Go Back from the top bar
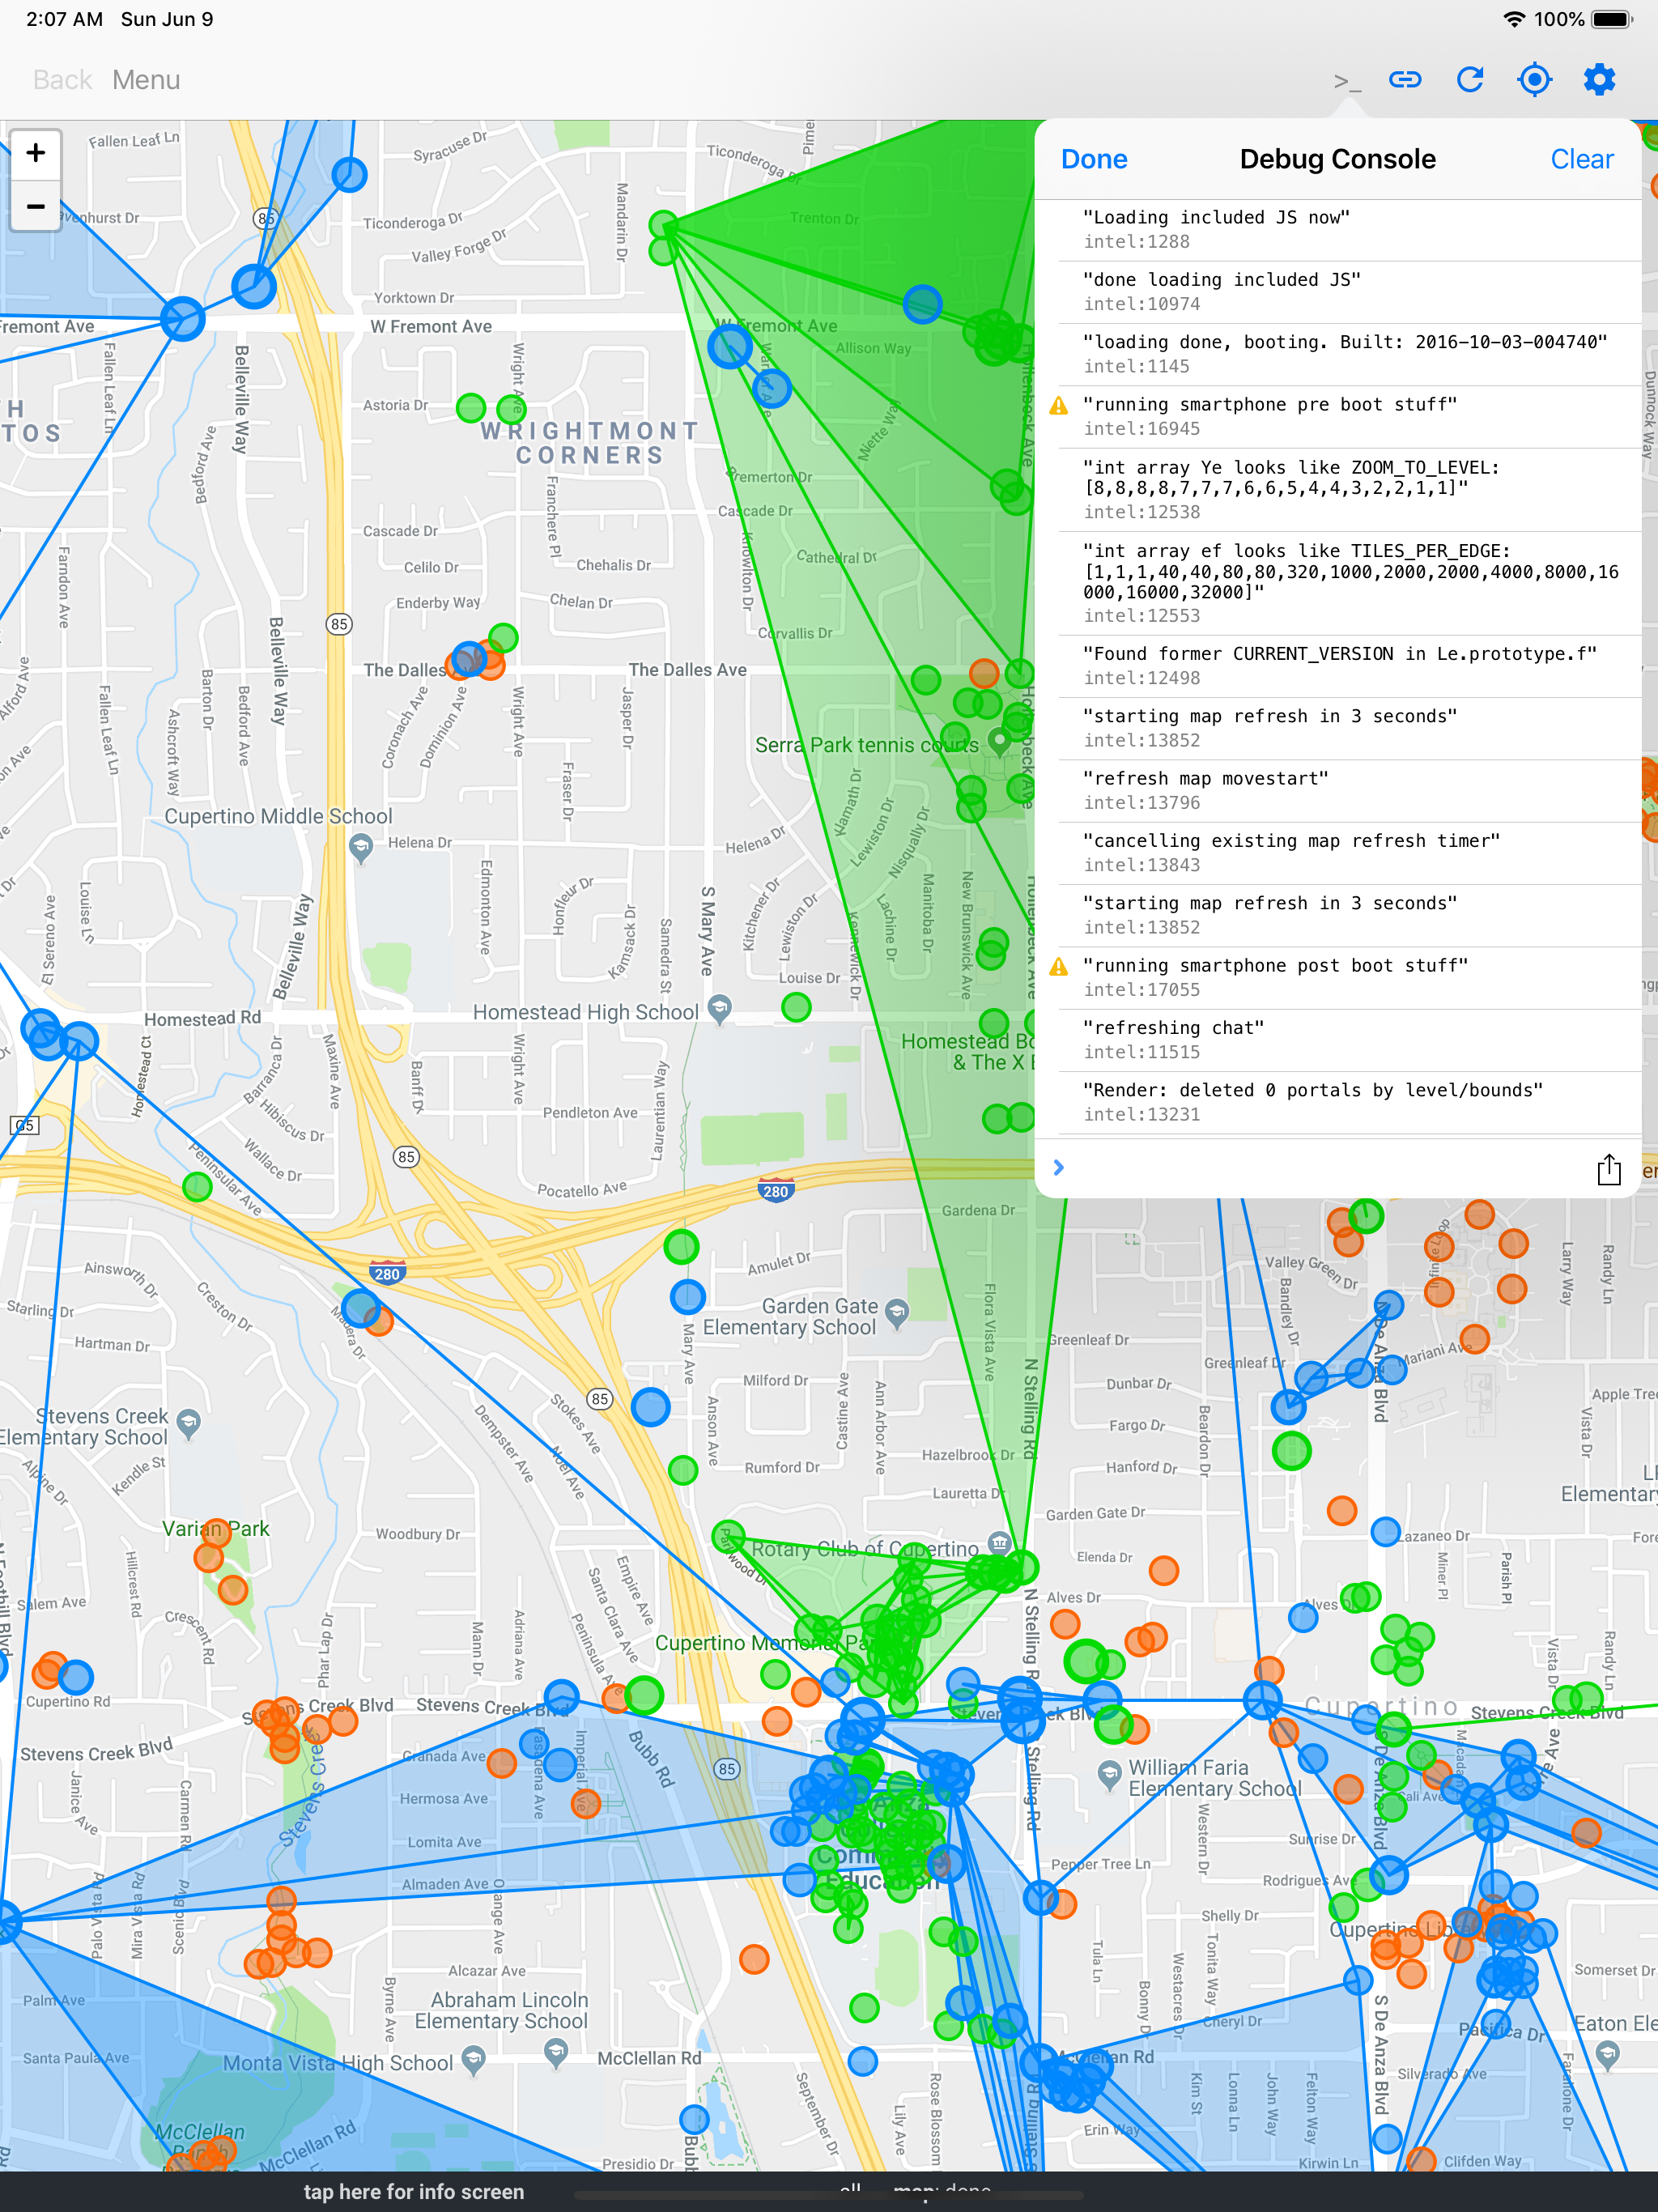1658x2212 pixels. tap(62, 80)
